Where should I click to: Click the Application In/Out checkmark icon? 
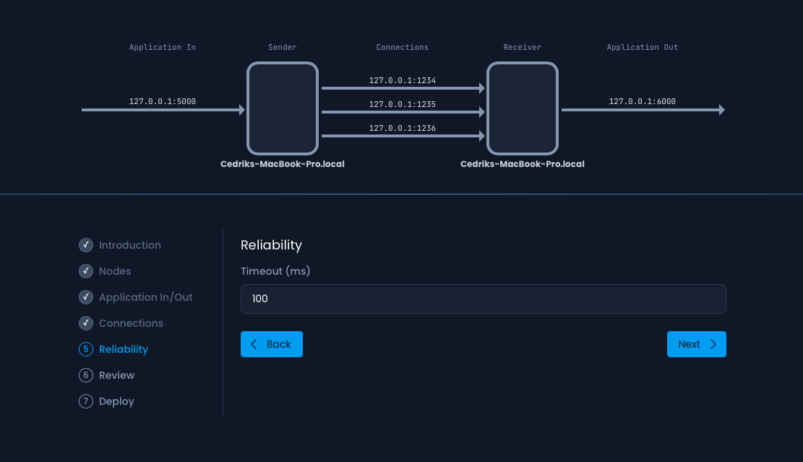[x=86, y=297]
